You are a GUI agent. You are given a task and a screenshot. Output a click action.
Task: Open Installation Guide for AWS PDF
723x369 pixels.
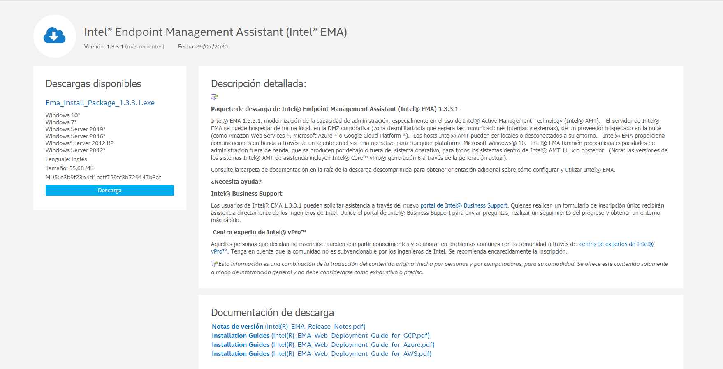click(x=322, y=354)
